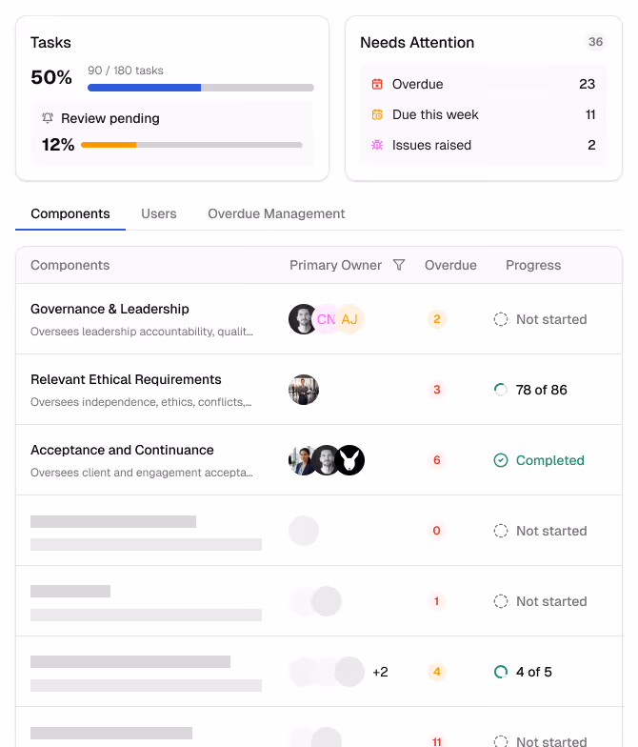The image size is (638, 747).
Task: Click 'Oversees leadership accountability' description
Action: tap(141, 332)
